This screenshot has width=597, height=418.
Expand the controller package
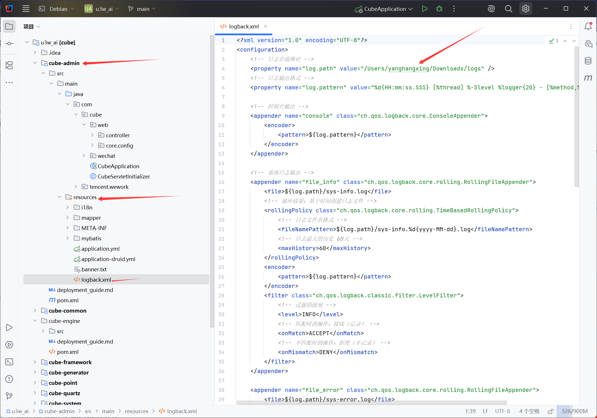(x=92, y=135)
